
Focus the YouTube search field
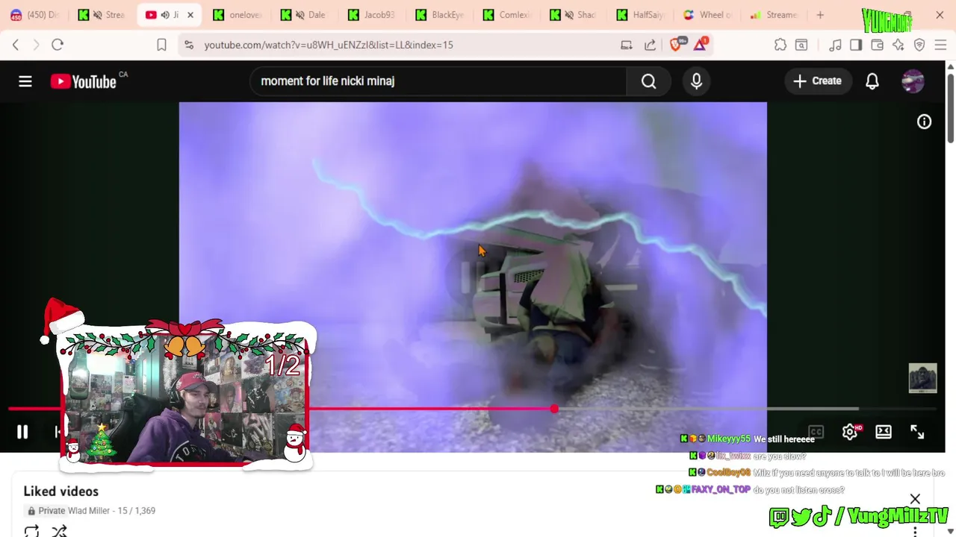(x=438, y=81)
